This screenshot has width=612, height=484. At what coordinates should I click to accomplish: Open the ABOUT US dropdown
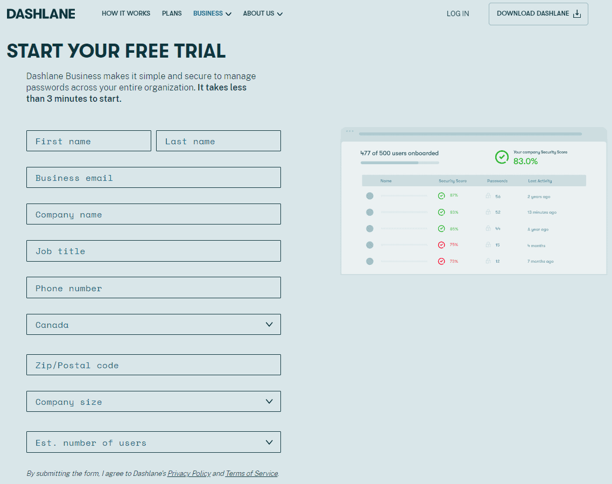pos(263,13)
